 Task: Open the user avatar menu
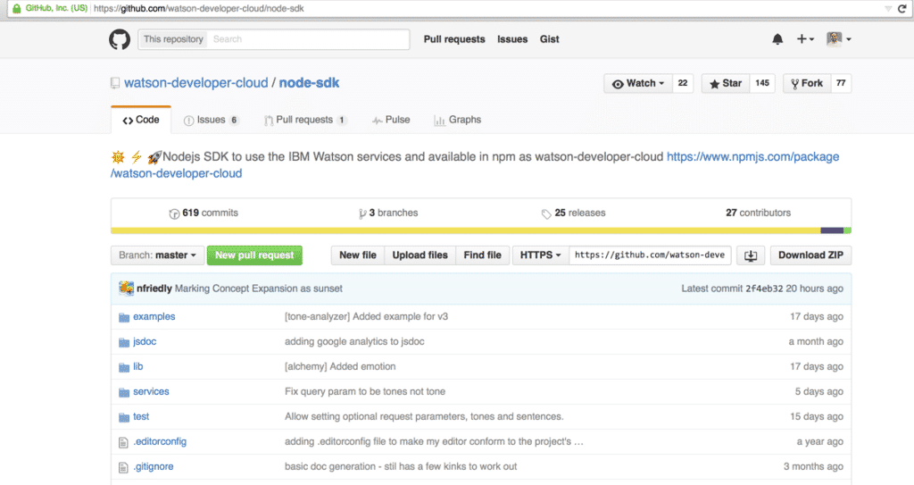838,39
